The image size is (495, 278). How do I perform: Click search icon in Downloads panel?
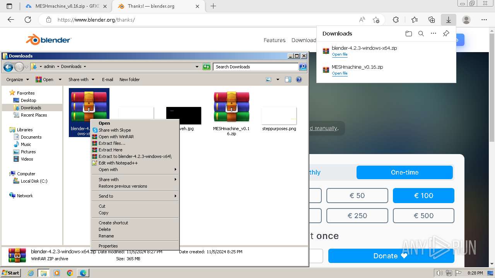point(421,34)
